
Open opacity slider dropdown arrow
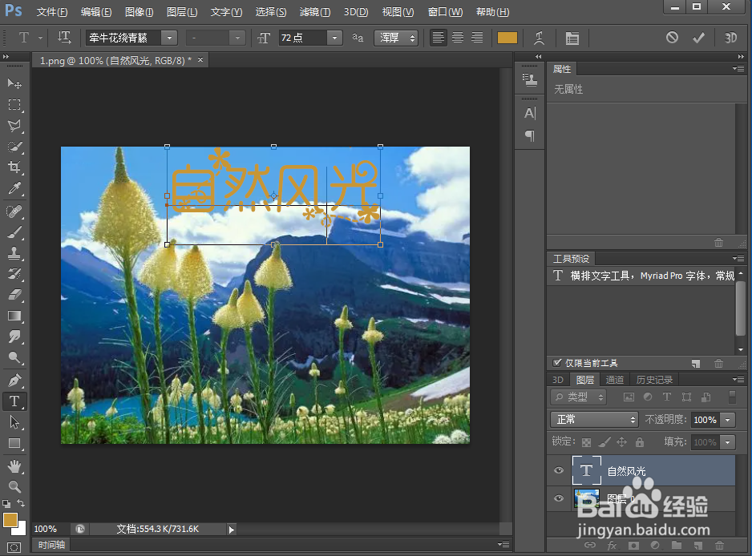(x=728, y=420)
